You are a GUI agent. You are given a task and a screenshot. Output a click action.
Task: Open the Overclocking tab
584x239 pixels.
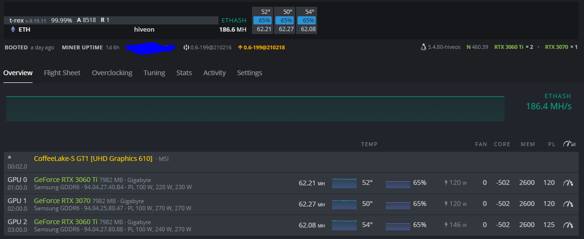tap(112, 73)
